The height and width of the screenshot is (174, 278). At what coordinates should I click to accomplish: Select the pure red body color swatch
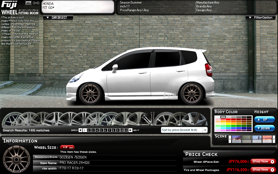tap(228, 119)
